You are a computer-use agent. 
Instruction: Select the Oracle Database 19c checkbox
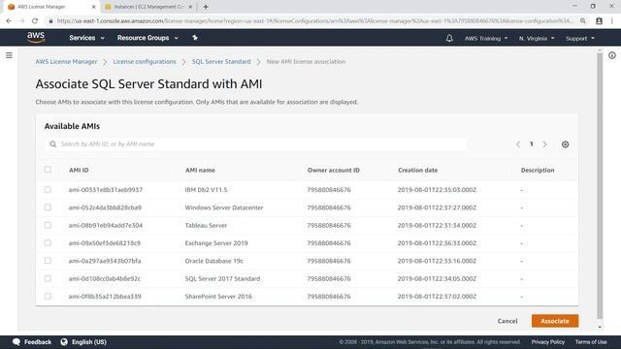click(48, 261)
